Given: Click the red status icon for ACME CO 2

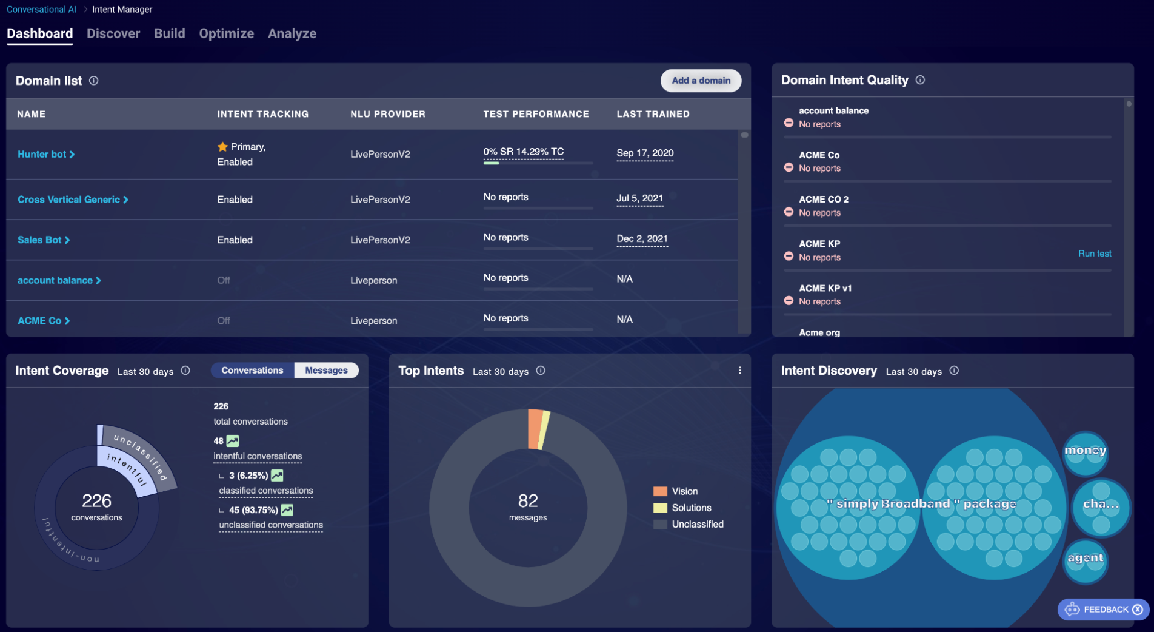Looking at the screenshot, I should coord(789,212).
